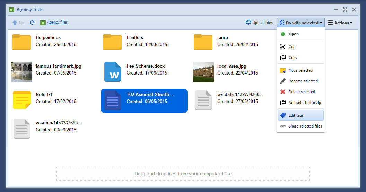Image resolution: width=366 pixels, height=192 pixels.
Task: Click the refresh icon in toolbar
Action: tap(32, 23)
